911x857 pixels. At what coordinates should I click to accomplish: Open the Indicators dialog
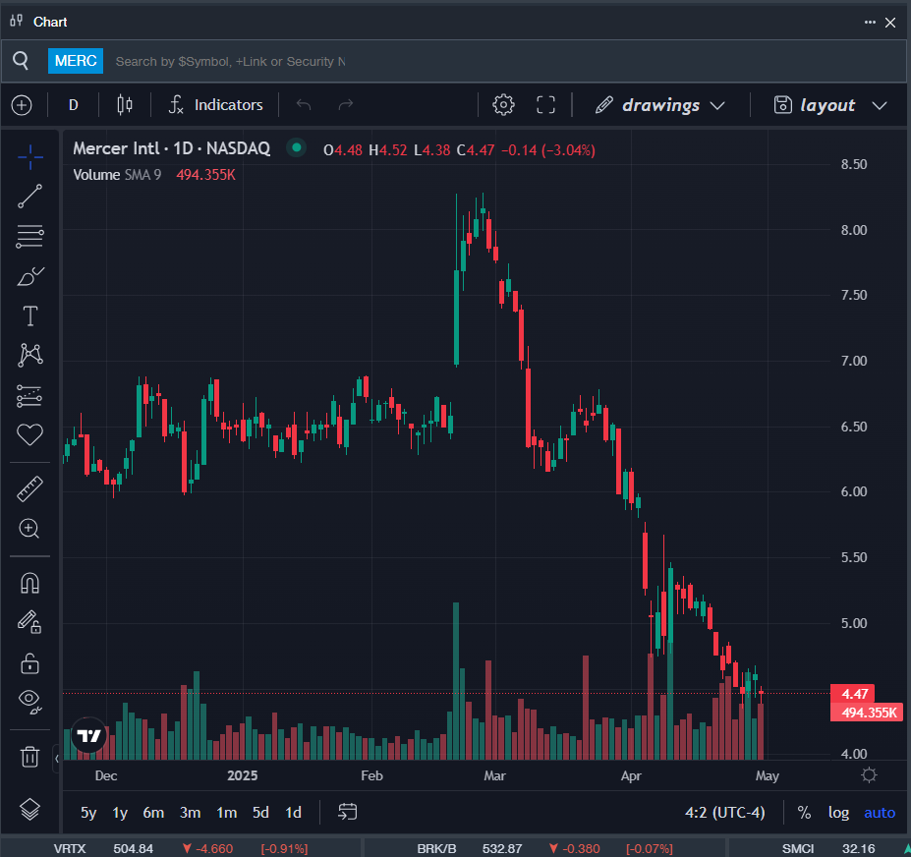(x=215, y=105)
